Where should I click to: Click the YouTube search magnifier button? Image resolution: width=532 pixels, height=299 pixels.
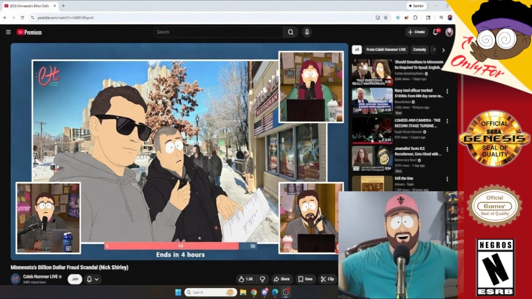[x=291, y=32]
